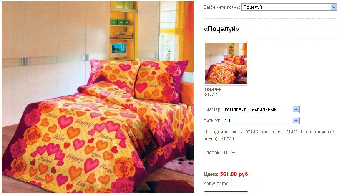Focus the Количество quantity input field
The width and height of the screenshot is (337, 194).
click(x=245, y=184)
